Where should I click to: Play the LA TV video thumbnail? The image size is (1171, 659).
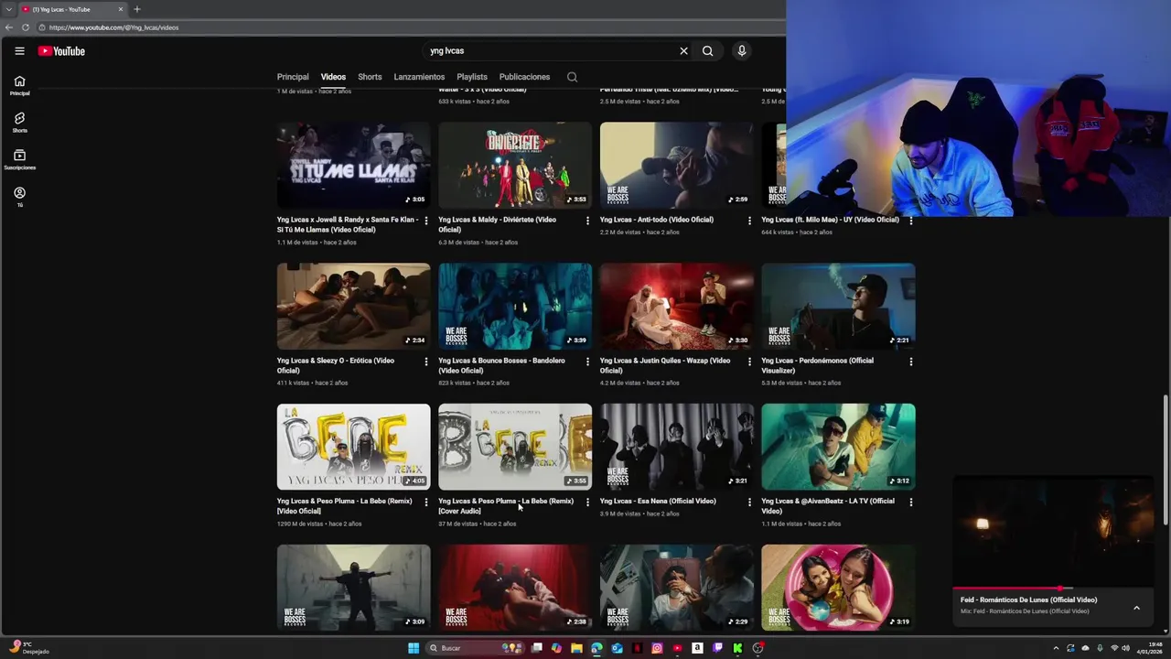[x=838, y=447]
